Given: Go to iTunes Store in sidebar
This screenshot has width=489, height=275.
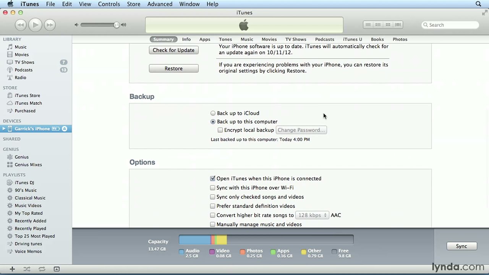Looking at the screenshot, I should coord(28,95).
